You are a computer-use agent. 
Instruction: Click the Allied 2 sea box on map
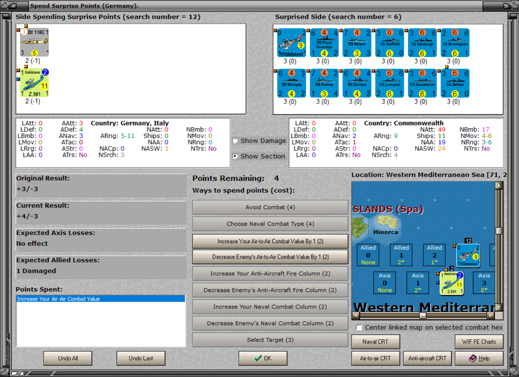point(434,255)
